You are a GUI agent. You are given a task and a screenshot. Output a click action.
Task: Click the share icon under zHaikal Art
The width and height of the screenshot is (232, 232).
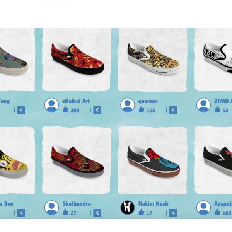[97, 110]
